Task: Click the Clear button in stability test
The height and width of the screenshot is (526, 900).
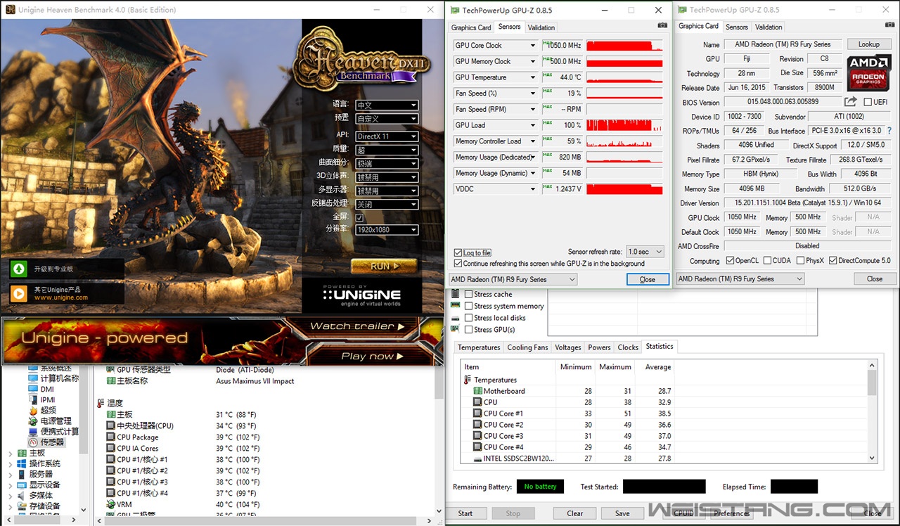Action: coord(575,513)
